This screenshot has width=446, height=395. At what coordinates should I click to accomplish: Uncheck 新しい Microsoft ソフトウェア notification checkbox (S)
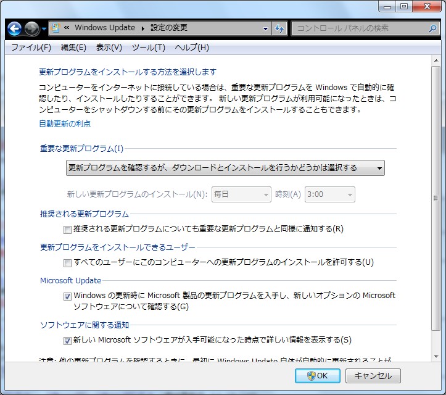coord(67,341)
